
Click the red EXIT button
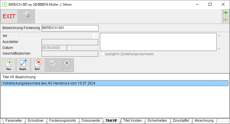(9, 16)
